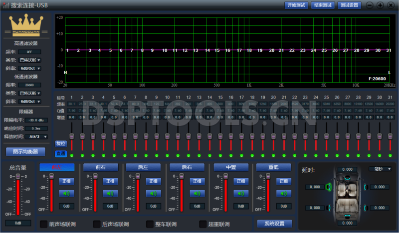Click the signal bars icon in title bar
The height and width of the screenshot is (233, 399).
tap(5, 5)
